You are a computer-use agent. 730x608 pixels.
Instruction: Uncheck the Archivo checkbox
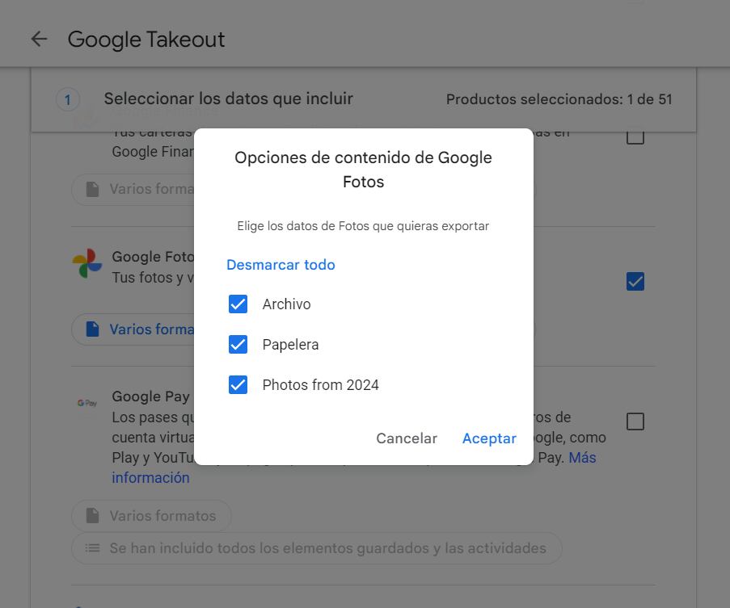[238, 304]
